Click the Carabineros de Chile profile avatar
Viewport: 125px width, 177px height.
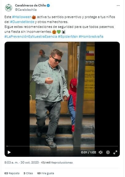point(9,8)
